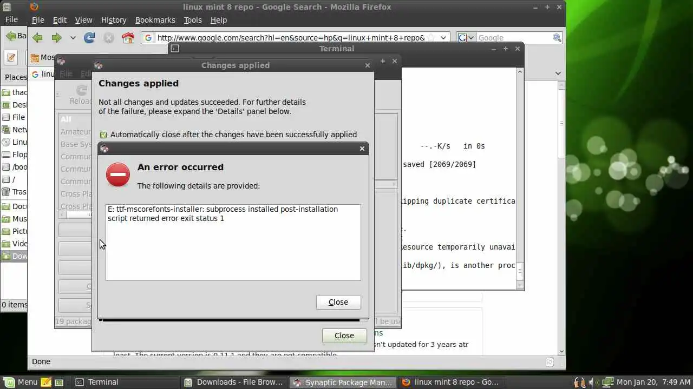Select Network entry in Places
This screenshot has width=693, height=389.
click(14, 130)
